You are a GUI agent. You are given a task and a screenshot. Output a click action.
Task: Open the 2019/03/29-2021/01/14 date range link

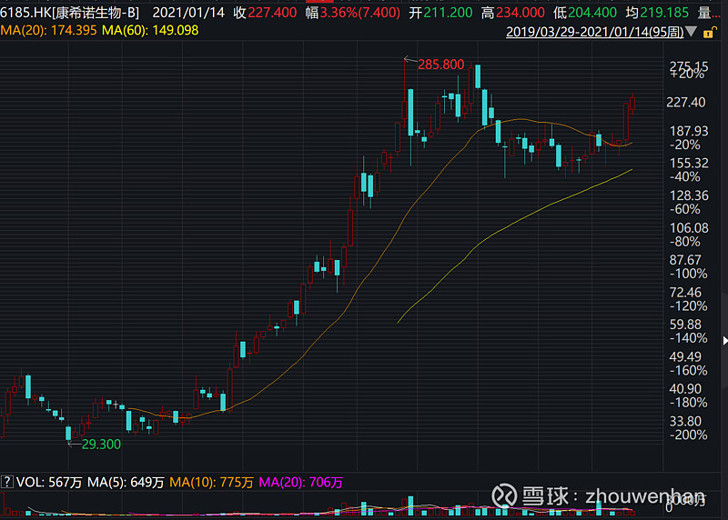[594, 32]
